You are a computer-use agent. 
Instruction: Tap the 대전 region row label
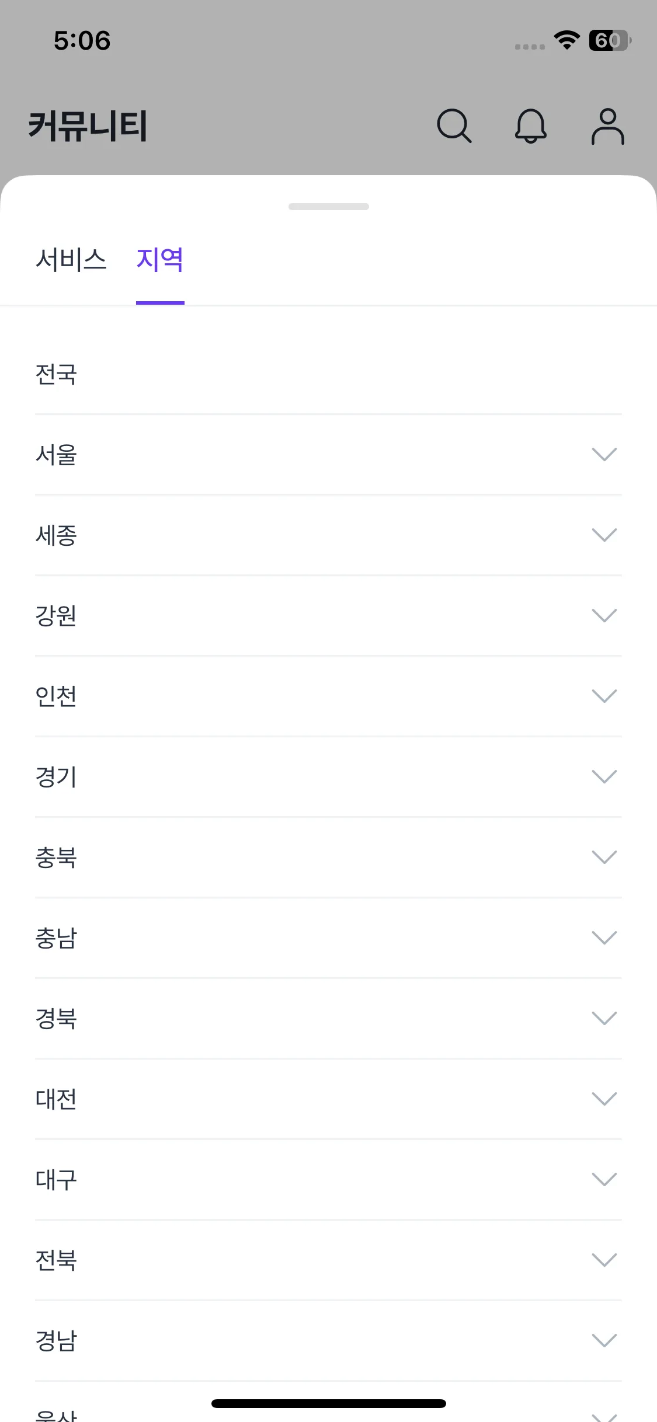coord(56,1099)
